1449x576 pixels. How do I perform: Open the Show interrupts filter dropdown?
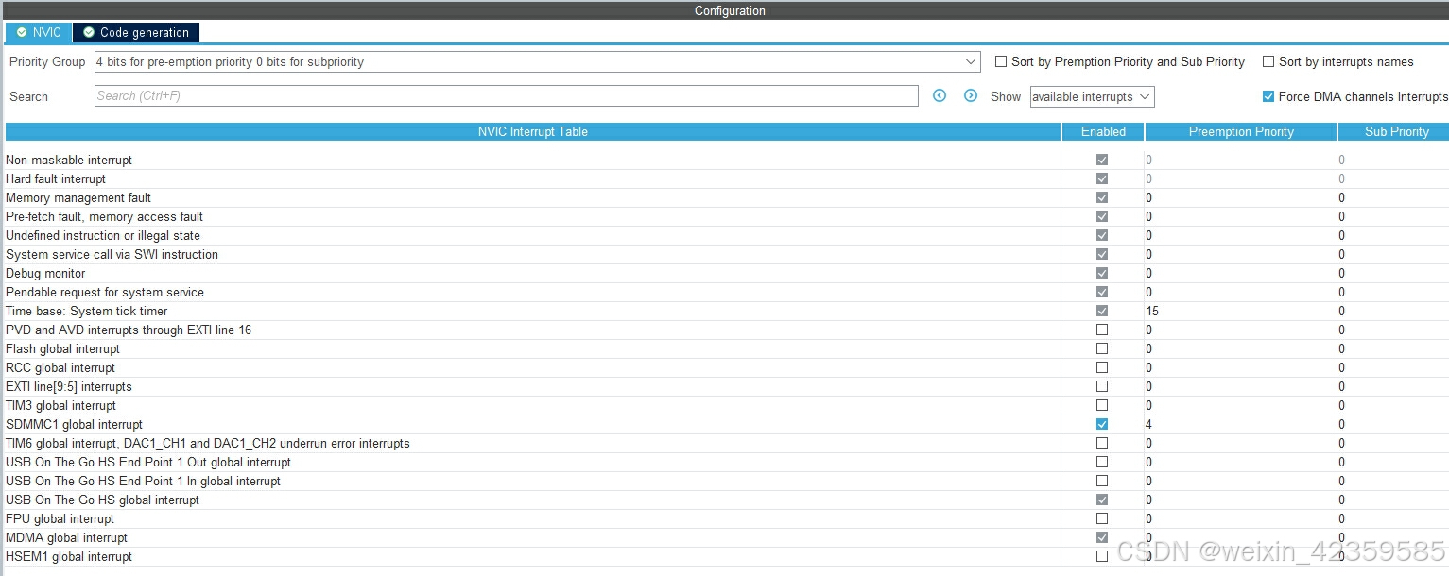coord(1092,96)
